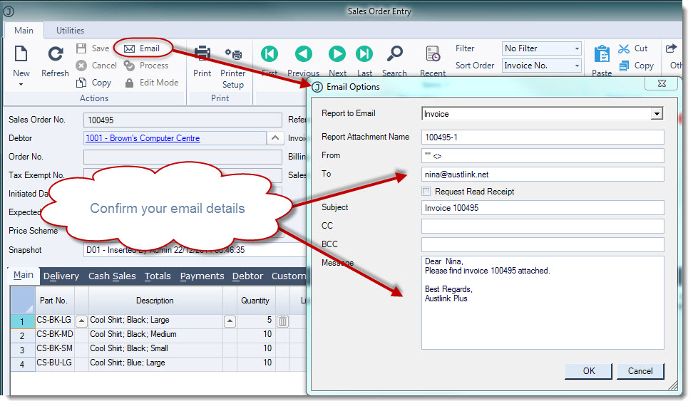This screenshot has width=693, height=406.
Task: Select quantity cell for CS-BK-MD
Action: point(256,334)
